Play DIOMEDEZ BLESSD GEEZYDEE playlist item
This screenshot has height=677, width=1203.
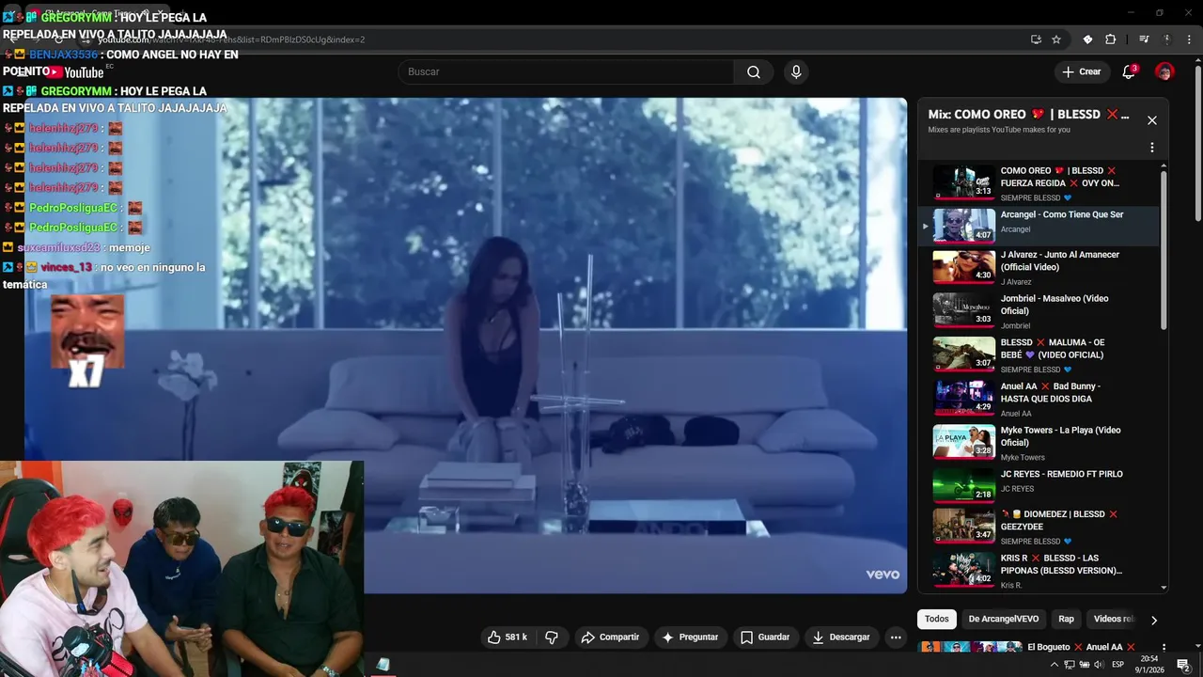1040,527
